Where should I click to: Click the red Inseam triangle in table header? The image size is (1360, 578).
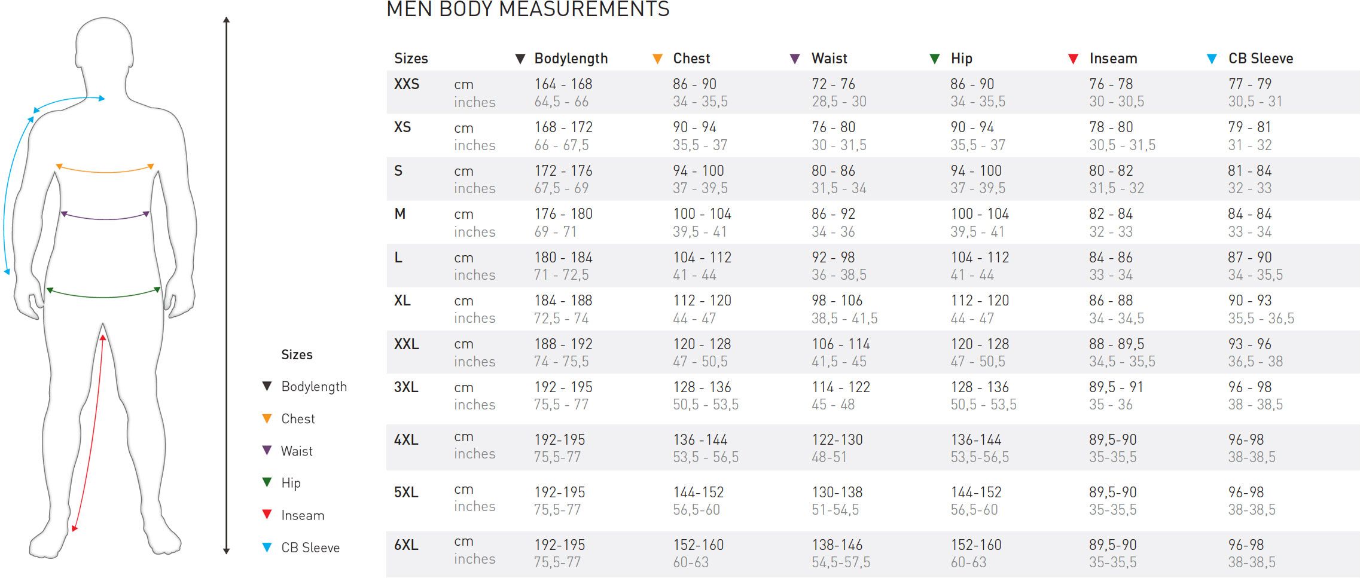click(x=1073, y=59)
